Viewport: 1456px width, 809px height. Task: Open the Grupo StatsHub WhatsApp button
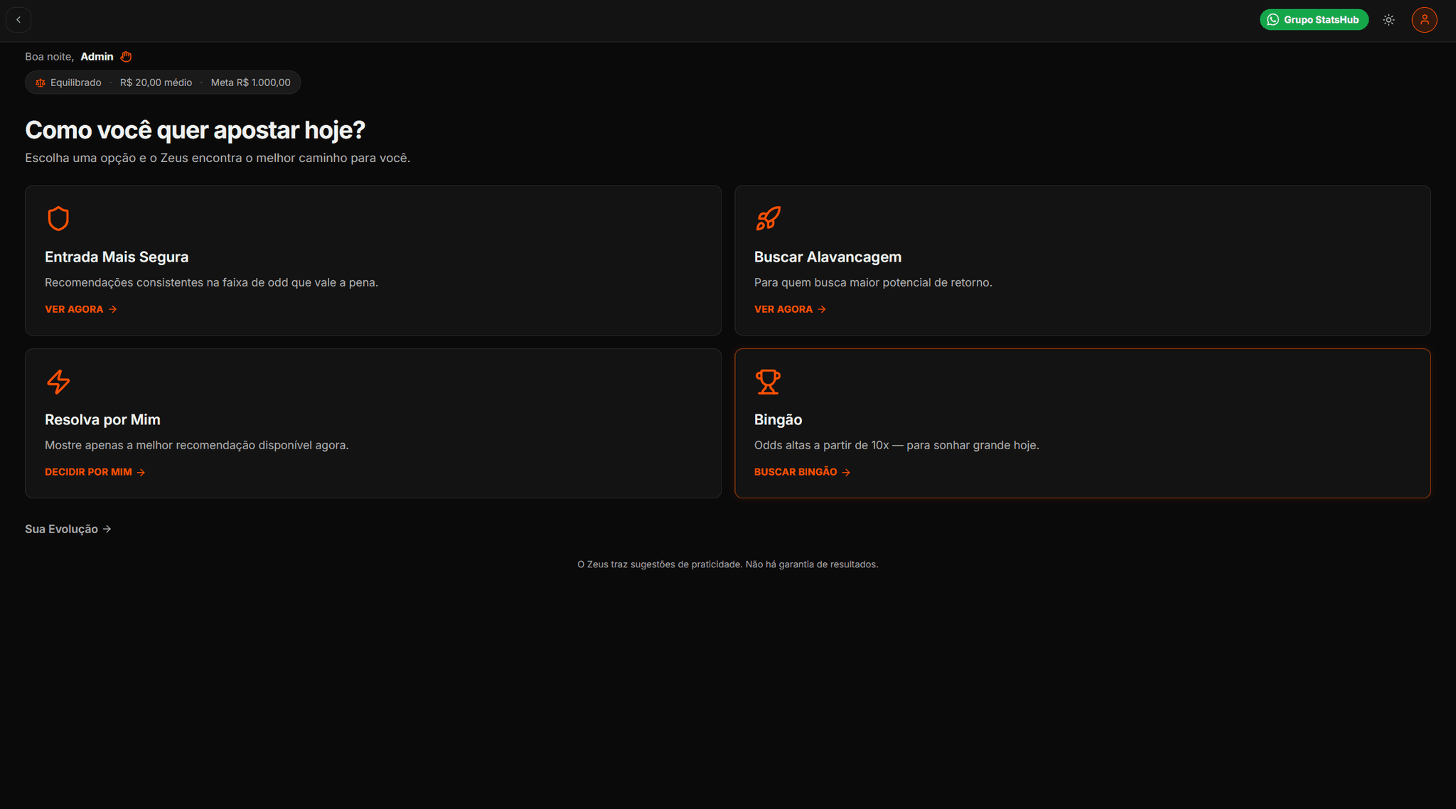pos(1314,20)
